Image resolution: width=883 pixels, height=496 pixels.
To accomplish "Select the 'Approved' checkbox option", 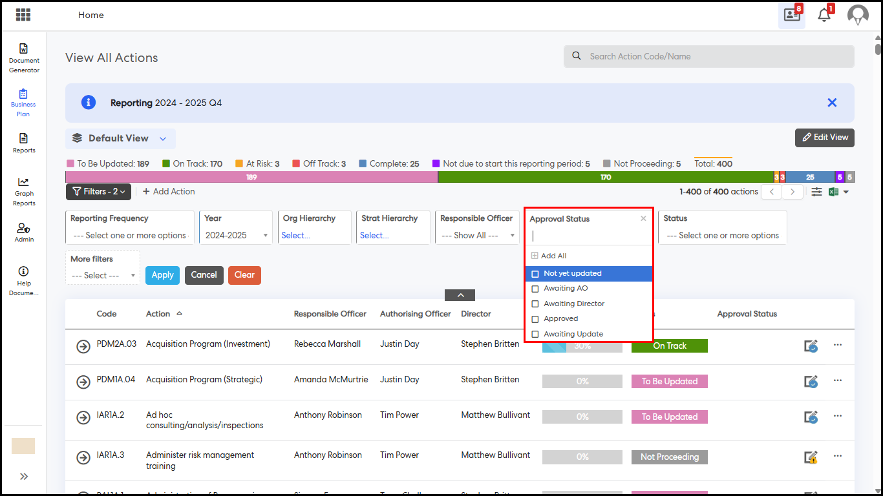I will (535, 319).
